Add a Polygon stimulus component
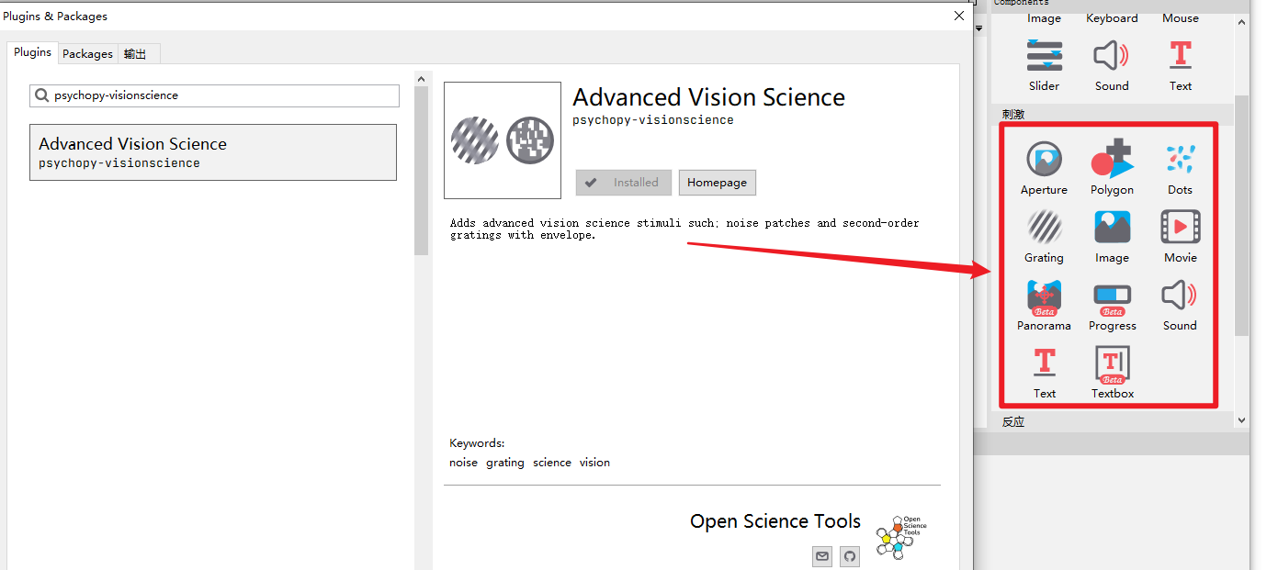The height and width of the screenshot is (570, 1278). [1112, 160]
